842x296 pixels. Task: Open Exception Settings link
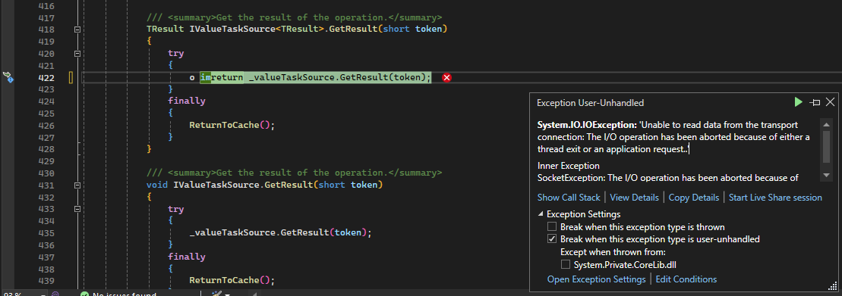[x=596, y=279]
